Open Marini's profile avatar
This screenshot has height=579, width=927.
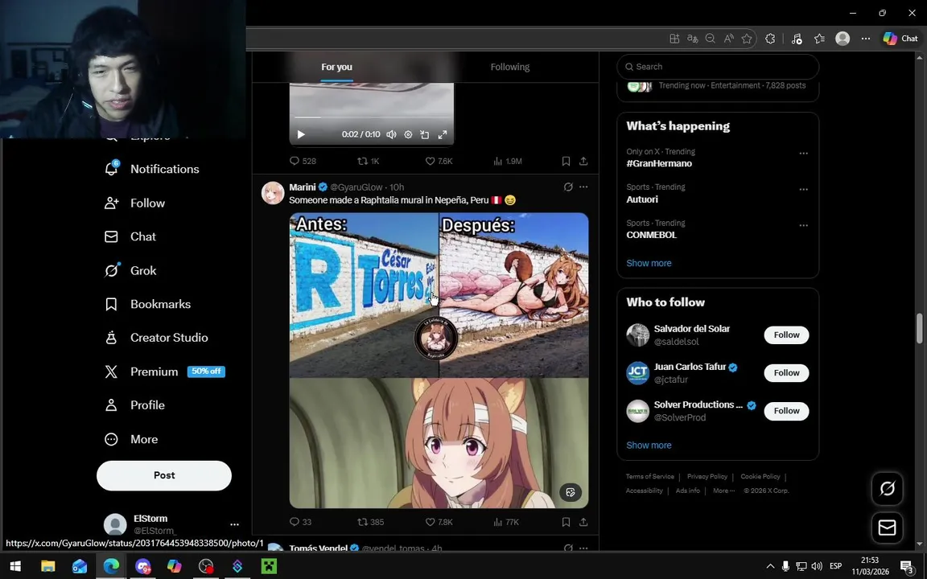click(x=273, y=193)
